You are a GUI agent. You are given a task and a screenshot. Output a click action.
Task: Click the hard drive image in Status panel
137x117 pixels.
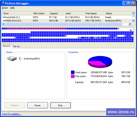pyautogui.click(x=12, y=58)
